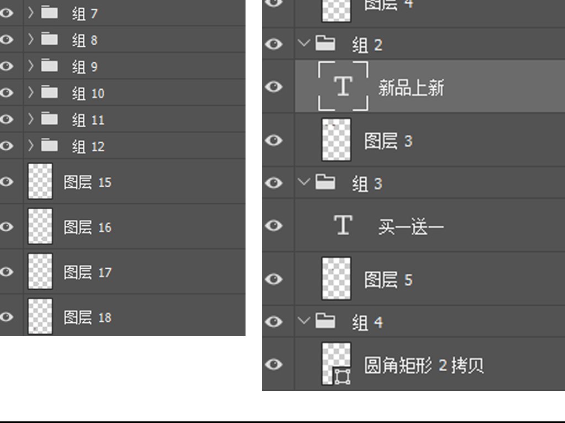Image resolution: width=565 pixels, height=423 pixels.
Task: Click the folder icon of 组 4
Action: click(x=326, y=322)
